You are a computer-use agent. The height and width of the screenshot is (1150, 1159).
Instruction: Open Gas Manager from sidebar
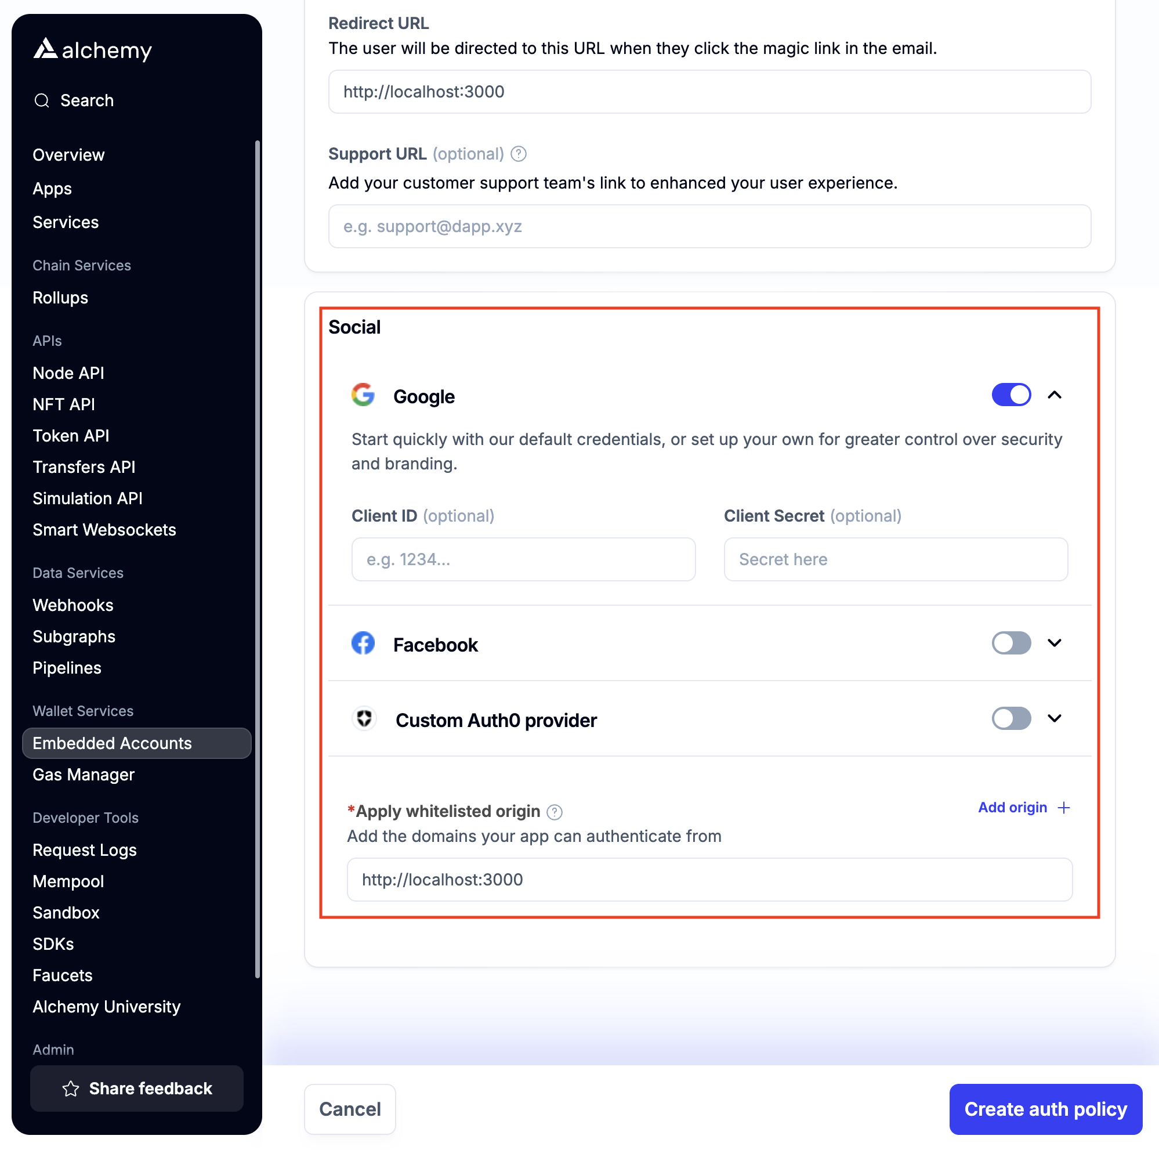(84, 774)
